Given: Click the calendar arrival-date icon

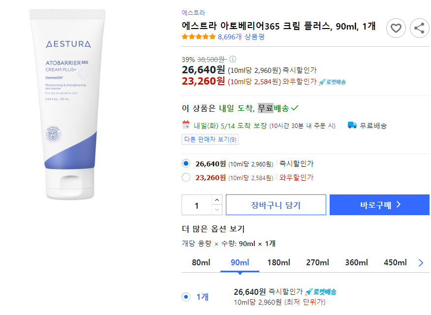Looking at the screenshot, I should click(186, 125).
